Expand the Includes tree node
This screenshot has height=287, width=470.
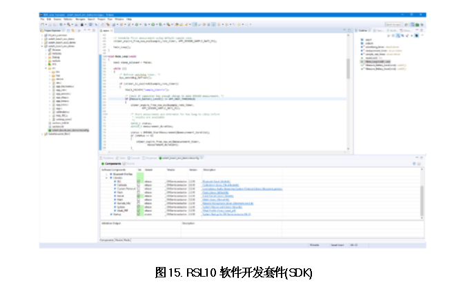coord(46,54)
